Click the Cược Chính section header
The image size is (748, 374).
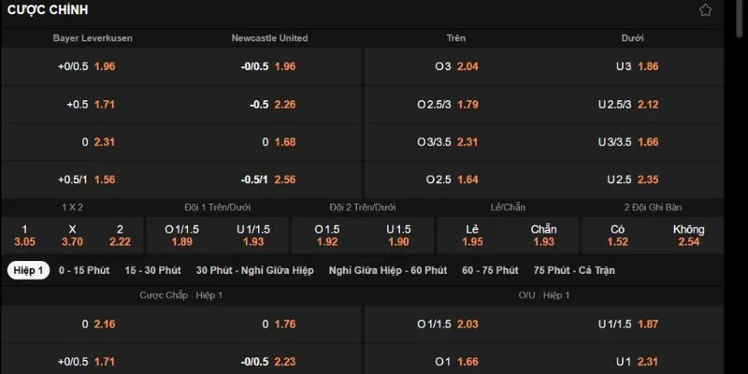pos(47,10)
